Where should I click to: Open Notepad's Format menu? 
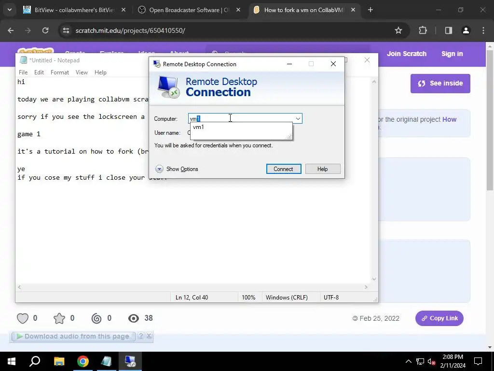(60, 72)
